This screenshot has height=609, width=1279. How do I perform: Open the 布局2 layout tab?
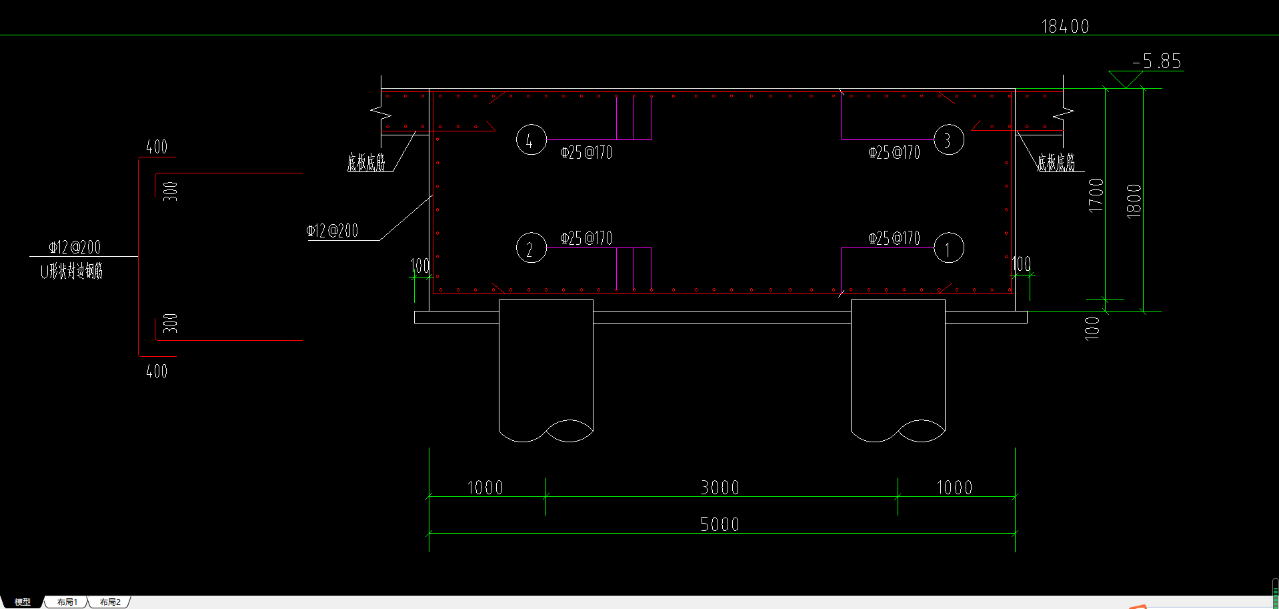[x=110, y=602]
